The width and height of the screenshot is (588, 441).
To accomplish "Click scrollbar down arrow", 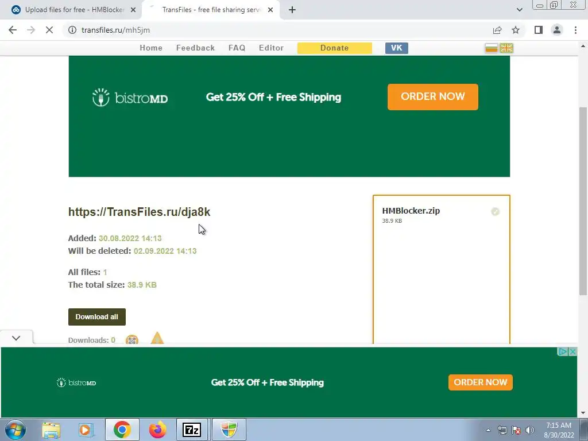I will click(583, 413).
